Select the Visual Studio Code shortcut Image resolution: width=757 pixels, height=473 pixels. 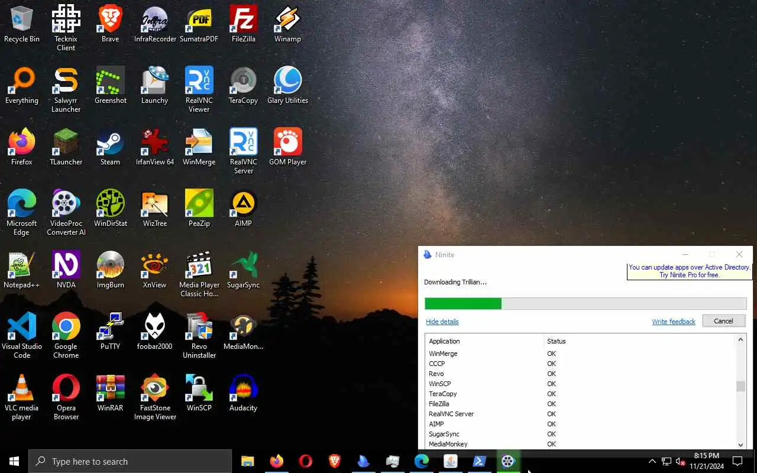coord(22,335)
